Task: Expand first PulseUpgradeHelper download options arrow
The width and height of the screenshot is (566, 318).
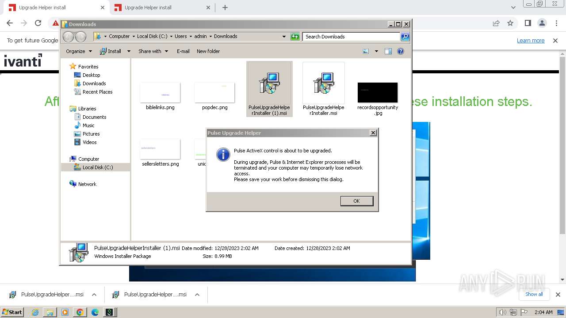Action: [x=94, y=295]
